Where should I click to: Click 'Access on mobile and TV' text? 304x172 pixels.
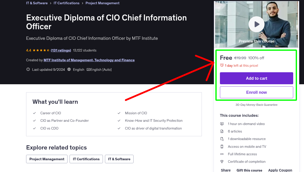[x=247, y=146]
